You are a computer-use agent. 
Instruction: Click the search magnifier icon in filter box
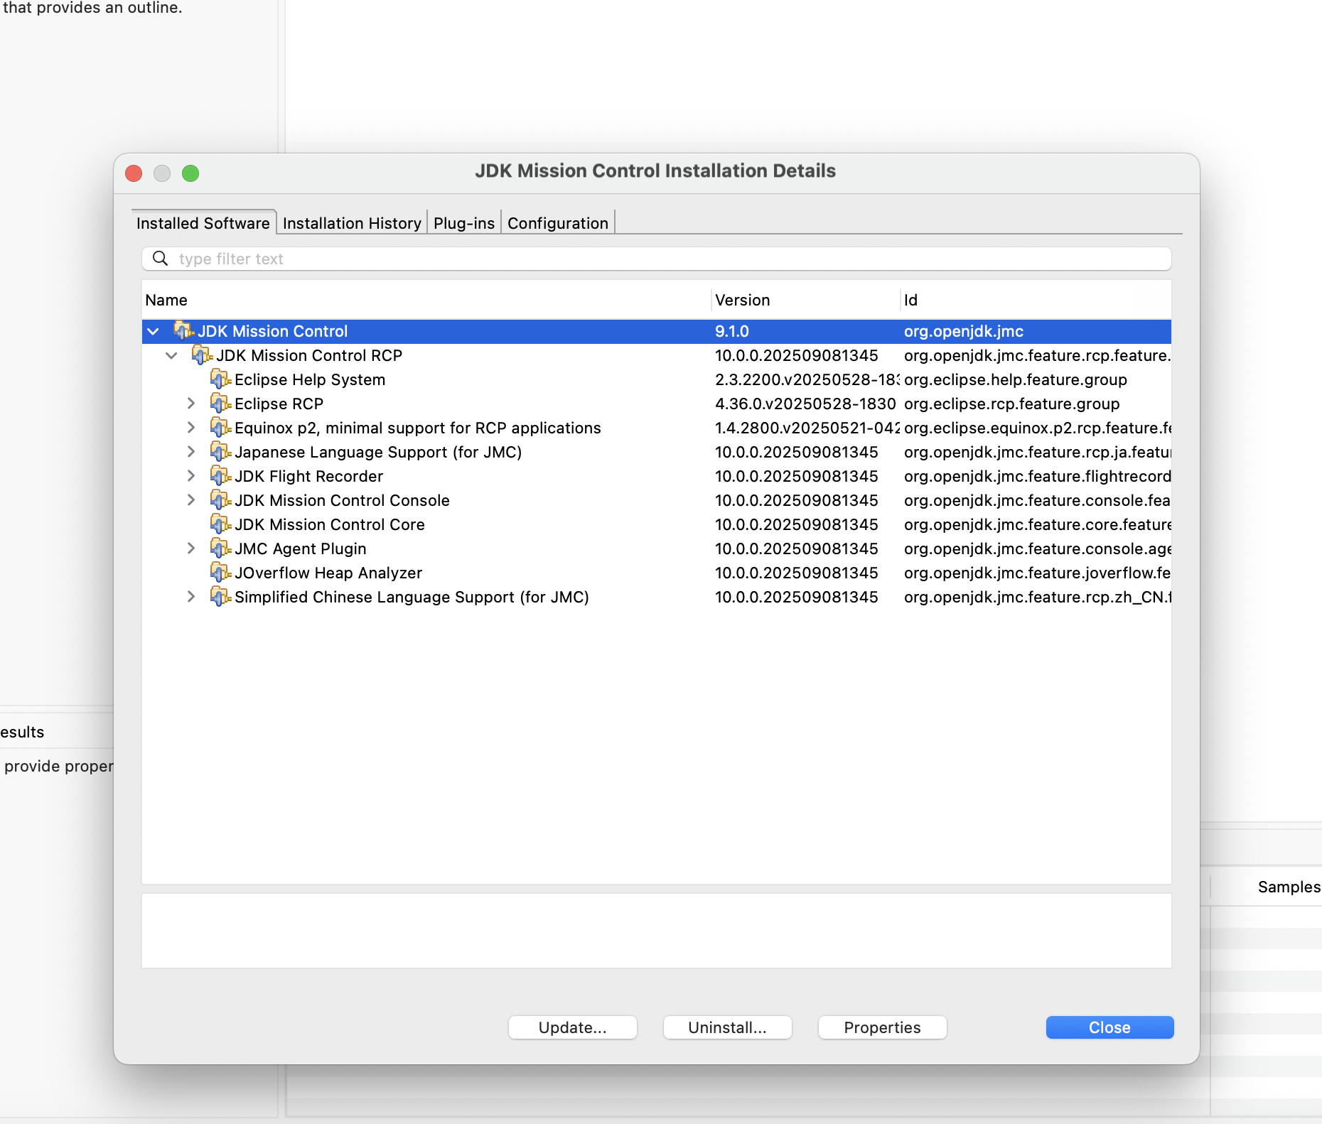tap(161, 259)
